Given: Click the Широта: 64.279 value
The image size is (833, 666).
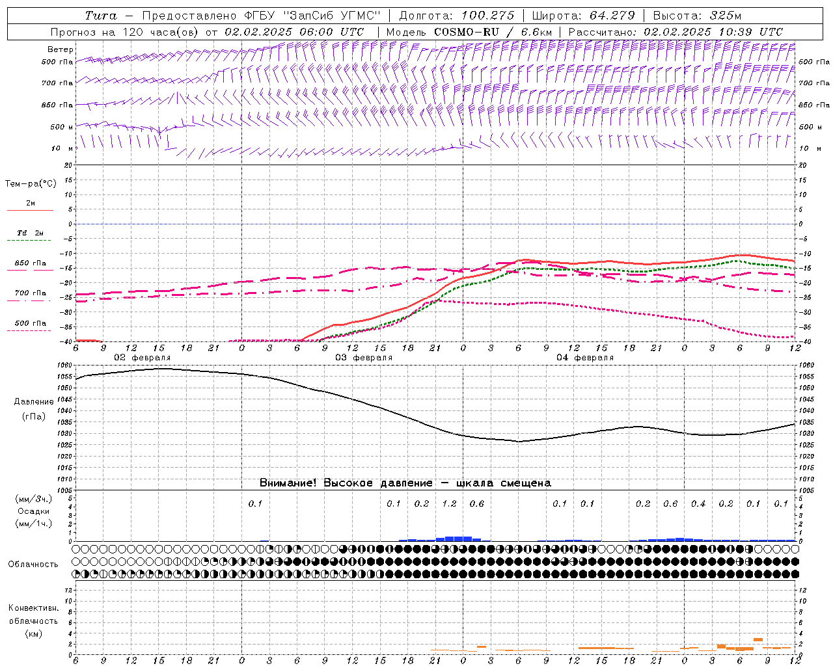Looking at the screenshot, I should [583, 16].
